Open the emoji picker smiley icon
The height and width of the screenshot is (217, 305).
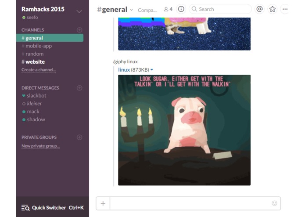click(x=274, y=203)
